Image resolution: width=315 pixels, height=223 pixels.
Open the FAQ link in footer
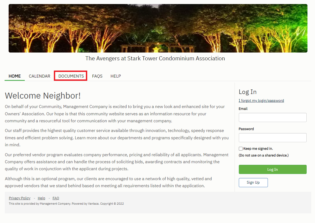(x=56, y=198)
